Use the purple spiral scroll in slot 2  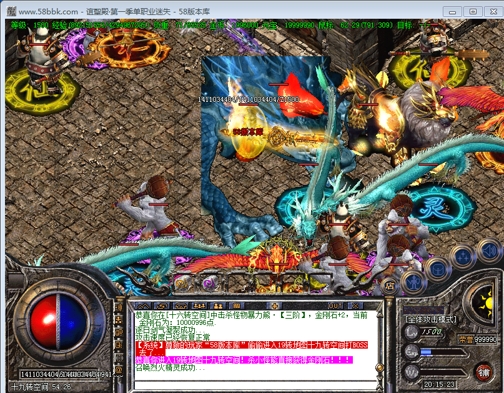(210, 282)
